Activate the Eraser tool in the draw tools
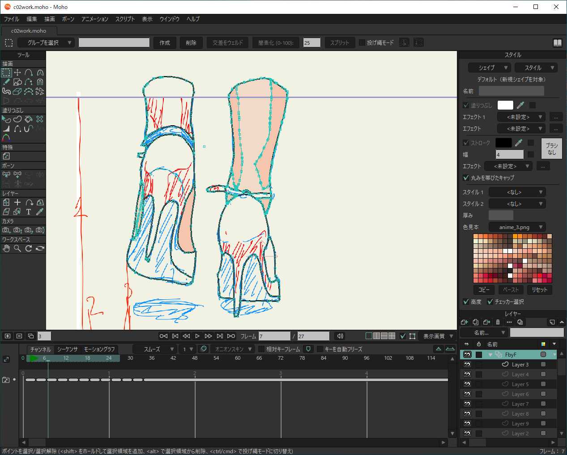This screenshot has width=567, height=455. (17, 91)
